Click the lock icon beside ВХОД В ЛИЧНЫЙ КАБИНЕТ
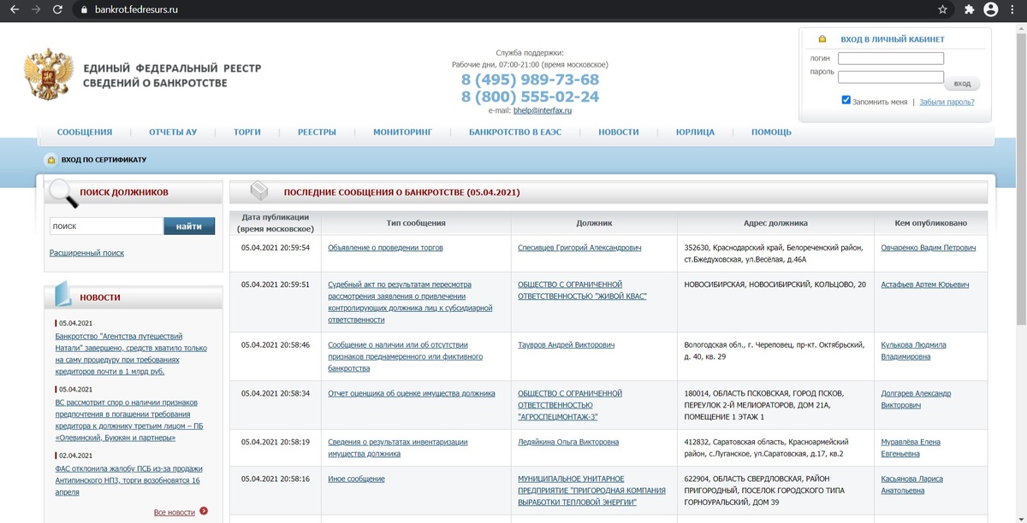The image size is (1027, 523). [x=824, y=38]
